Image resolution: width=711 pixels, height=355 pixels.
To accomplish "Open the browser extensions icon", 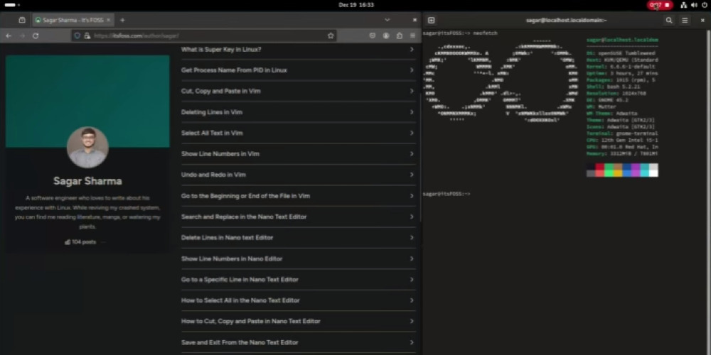I will click(x=400, y=35).
